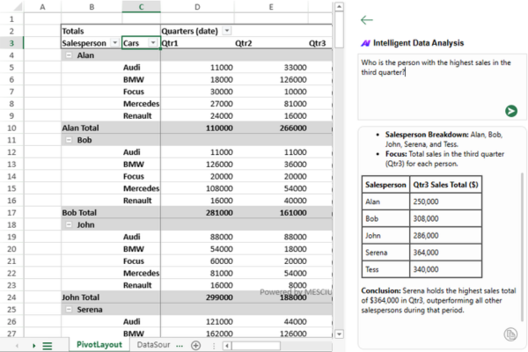This screenshot has width=528, height=352.
Task: Select Bob Total Qtr1 value 281000
Action: click(197, 213)
